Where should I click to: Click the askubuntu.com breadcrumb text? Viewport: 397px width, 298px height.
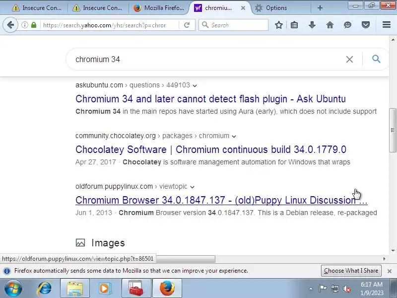pyautogui.click(x=99, y=85)
